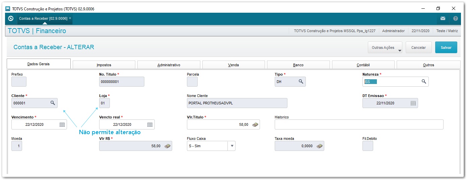
Task: Open the TOTVS home circle icon
Action: 10,18
